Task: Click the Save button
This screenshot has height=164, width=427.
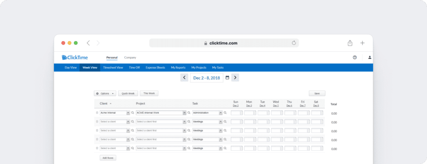Action: point(317,93)
